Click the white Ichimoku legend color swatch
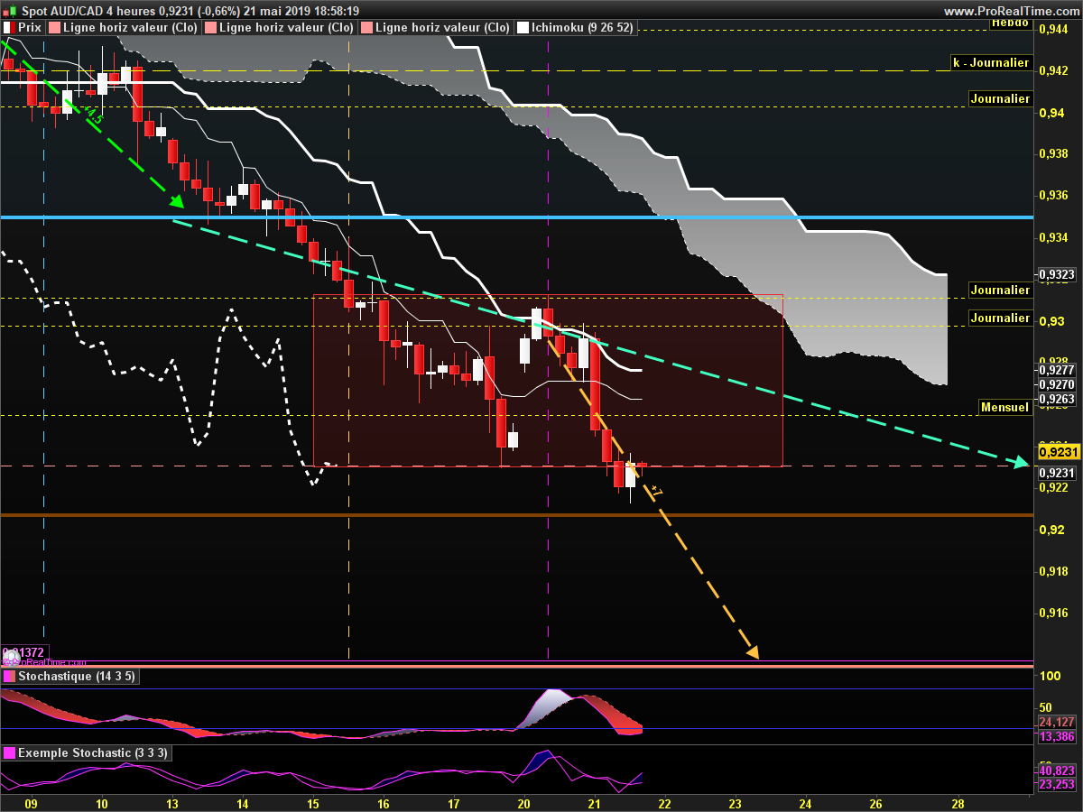The width and height of the screenshot is (1083, 812). pos(523,27)
